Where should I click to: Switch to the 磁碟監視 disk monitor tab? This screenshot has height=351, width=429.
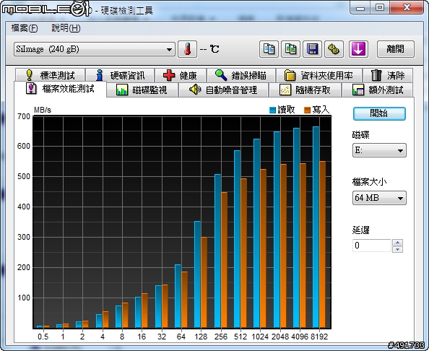pos(142,90)
